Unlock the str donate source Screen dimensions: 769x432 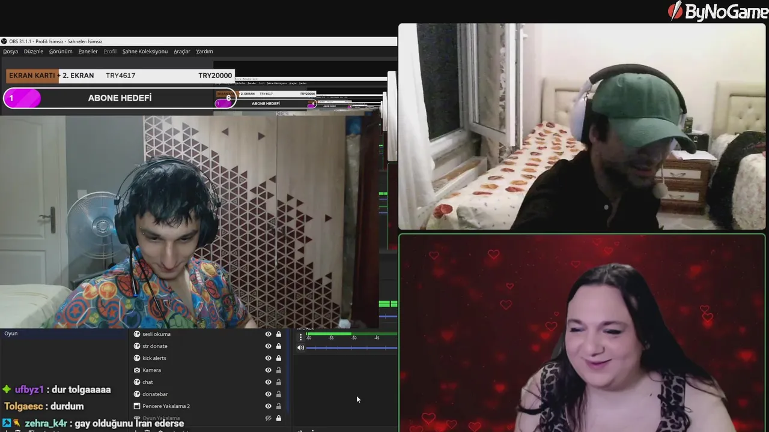(x=279, y=346)
